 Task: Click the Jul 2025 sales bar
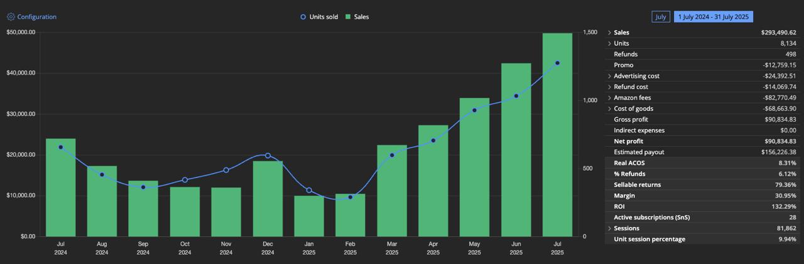[557, 135]
